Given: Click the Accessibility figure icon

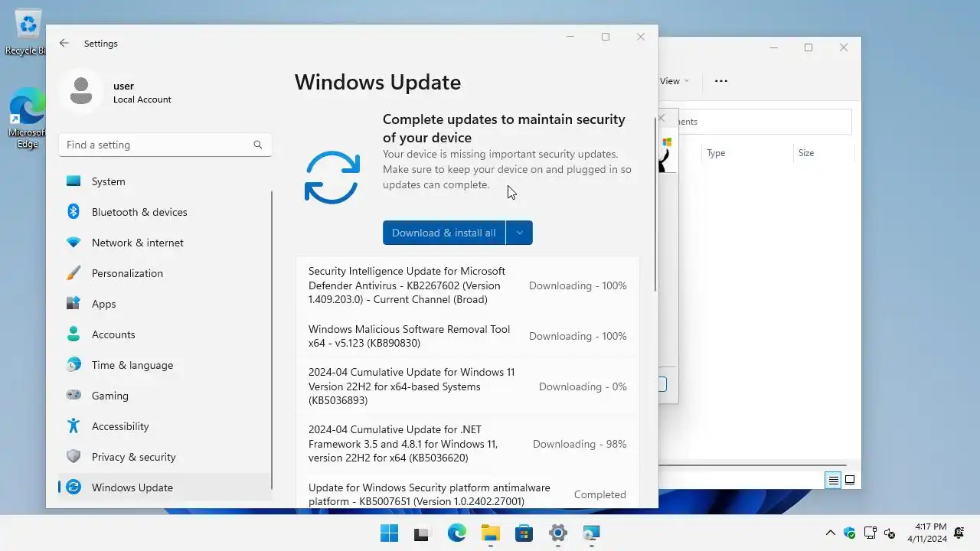Looking at the screenshot, I should tap(73, 426).
